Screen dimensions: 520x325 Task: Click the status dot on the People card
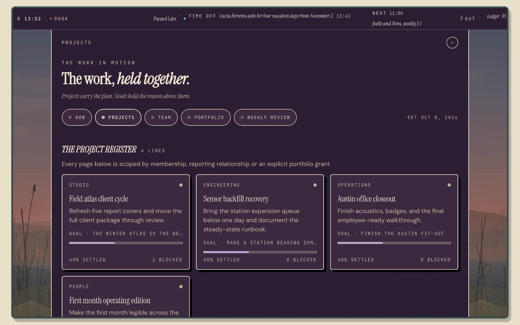pyautogui.click(x=181, y=287)
